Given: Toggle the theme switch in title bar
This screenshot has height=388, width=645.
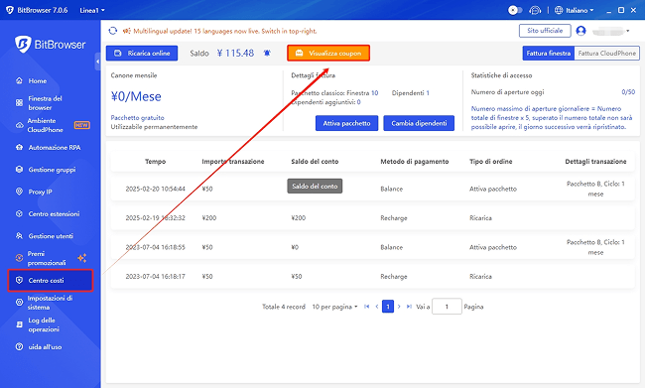Looking at the screenshot, I should click(x=515, y=10).
